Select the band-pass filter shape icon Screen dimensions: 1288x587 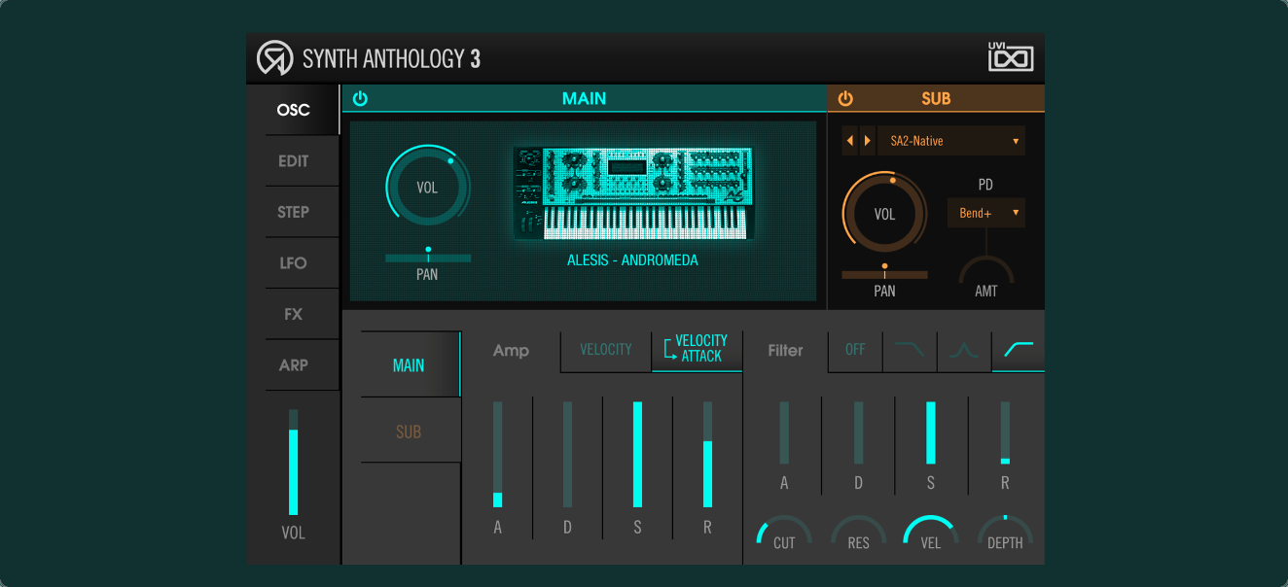(964, 350)
